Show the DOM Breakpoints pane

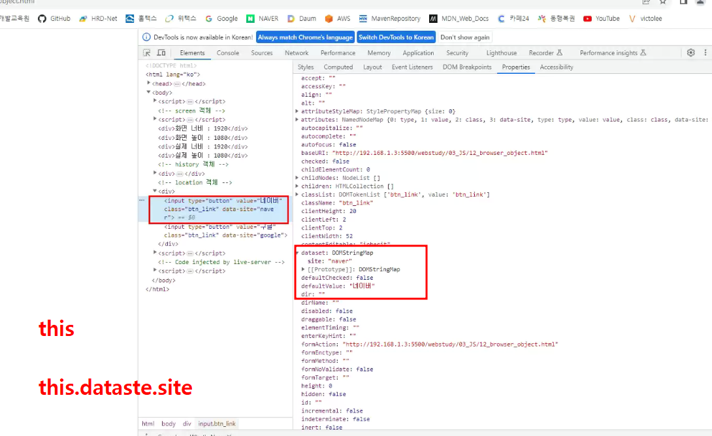(467, 67)
